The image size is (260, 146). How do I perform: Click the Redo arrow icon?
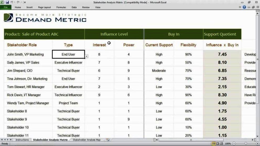18,2
